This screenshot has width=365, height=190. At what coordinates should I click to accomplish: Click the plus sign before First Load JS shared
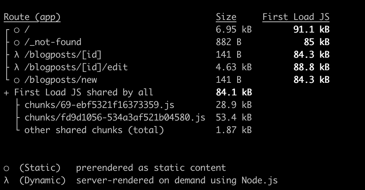tap(6, 93)
